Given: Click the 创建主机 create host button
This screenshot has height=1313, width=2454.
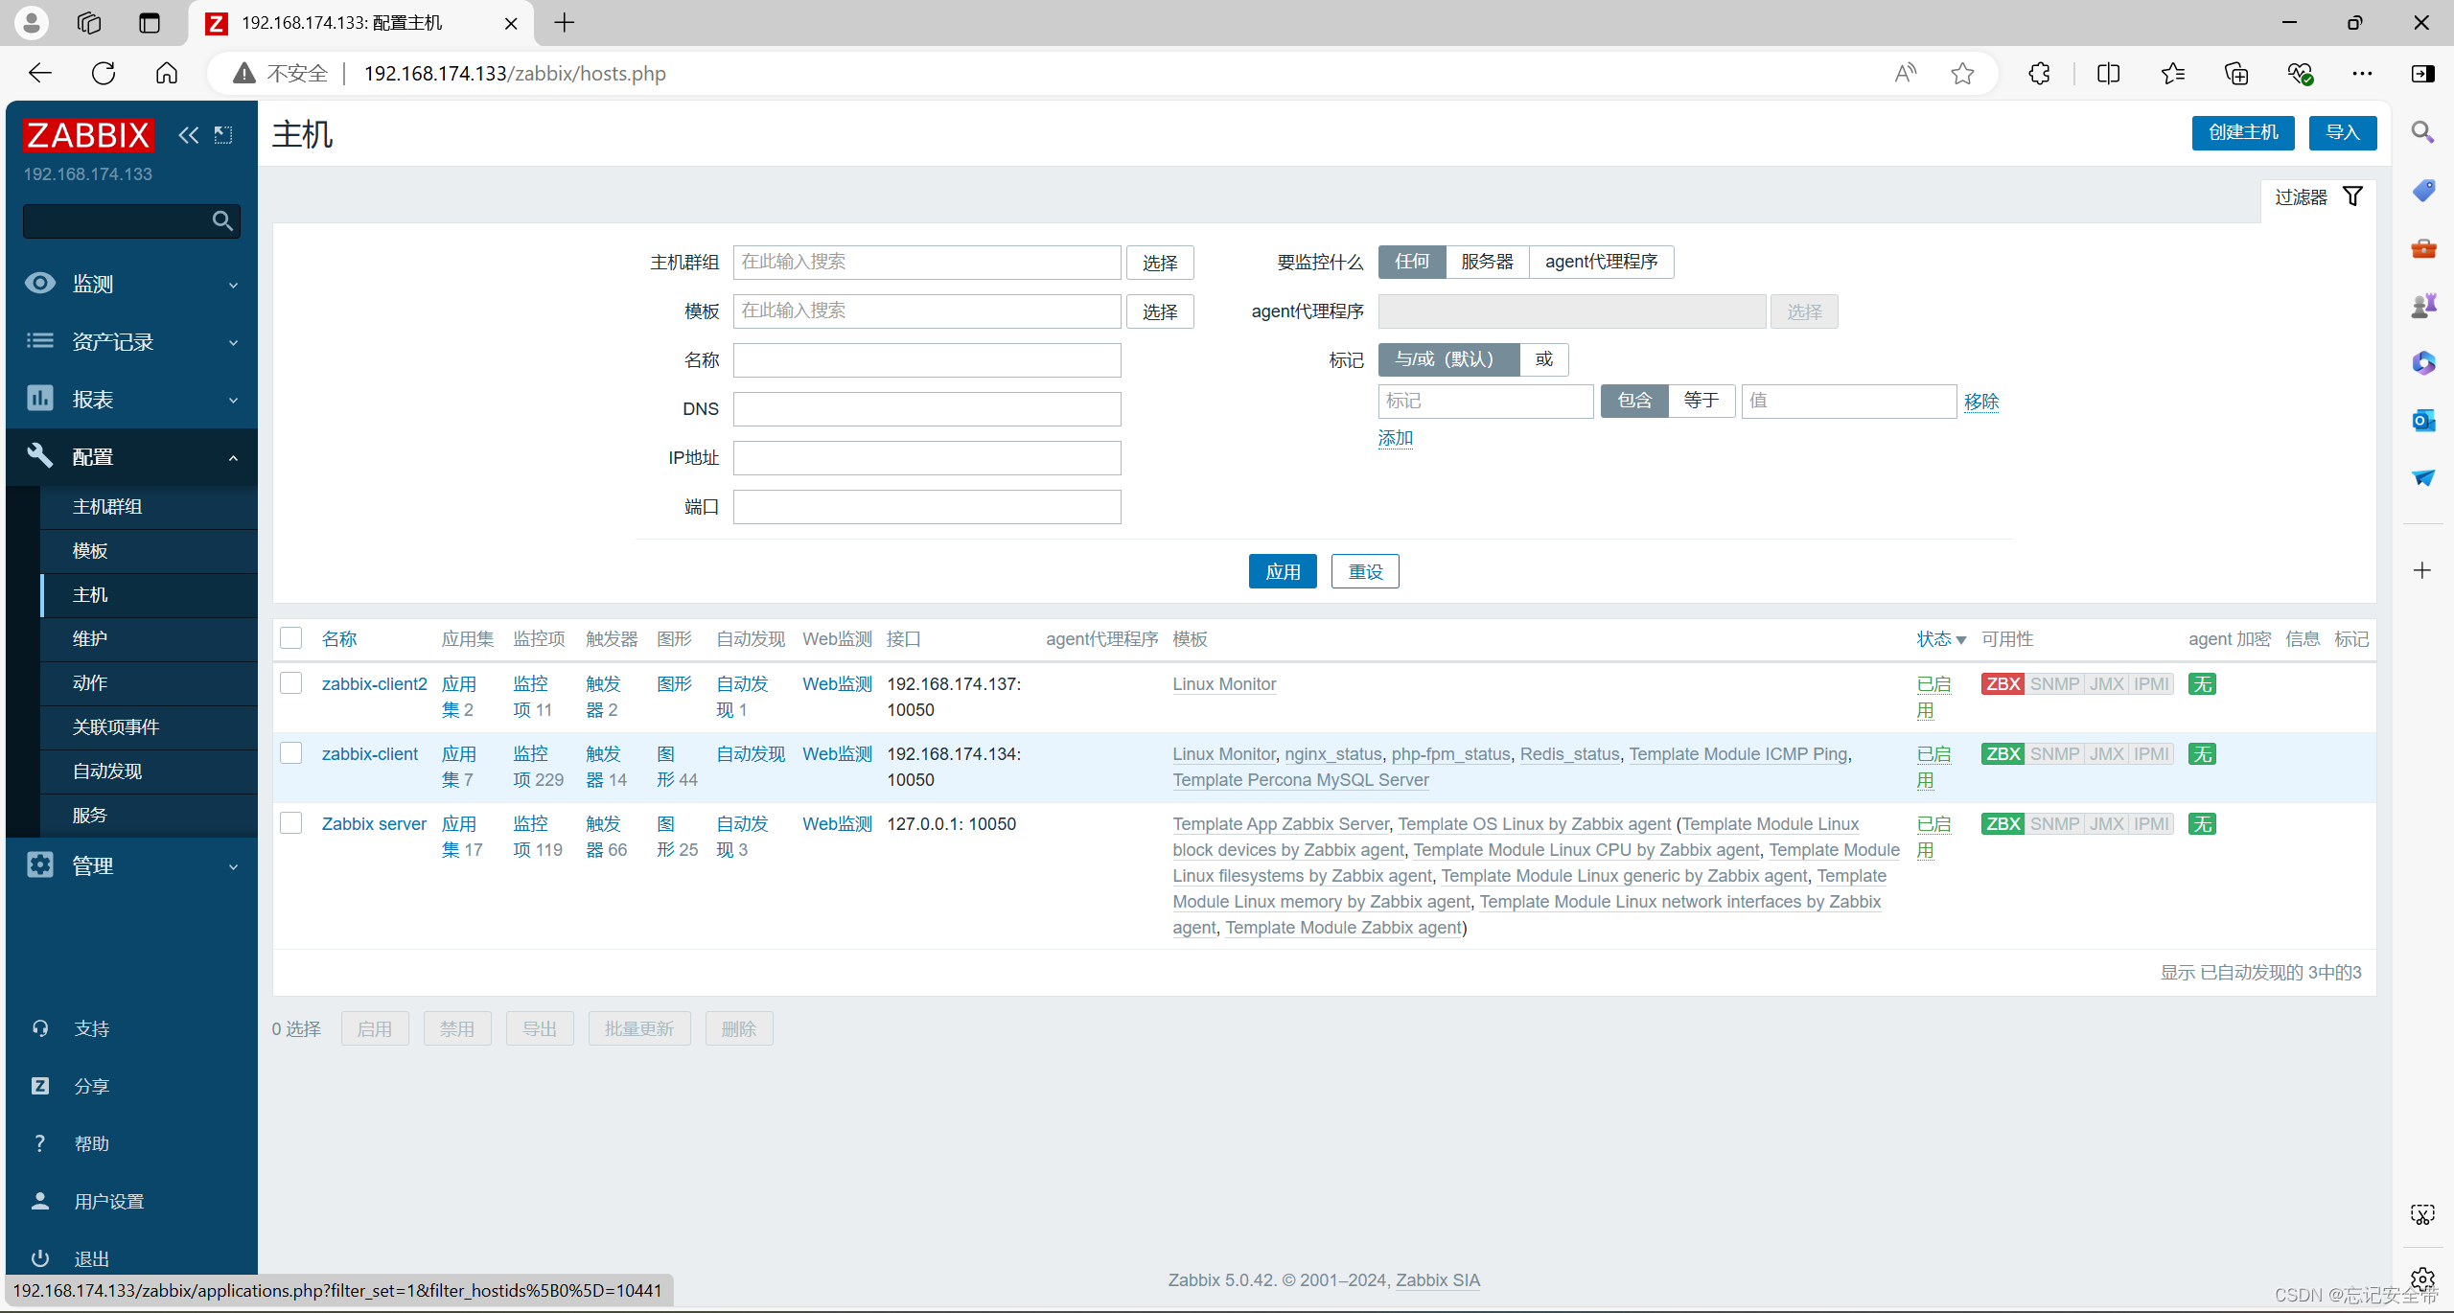Looking at the screenshot, I should (x=2242, y=132).
